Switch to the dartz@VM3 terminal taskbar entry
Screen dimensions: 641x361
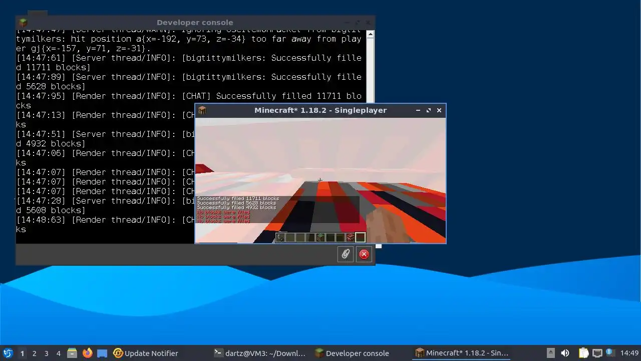[259, 353]
